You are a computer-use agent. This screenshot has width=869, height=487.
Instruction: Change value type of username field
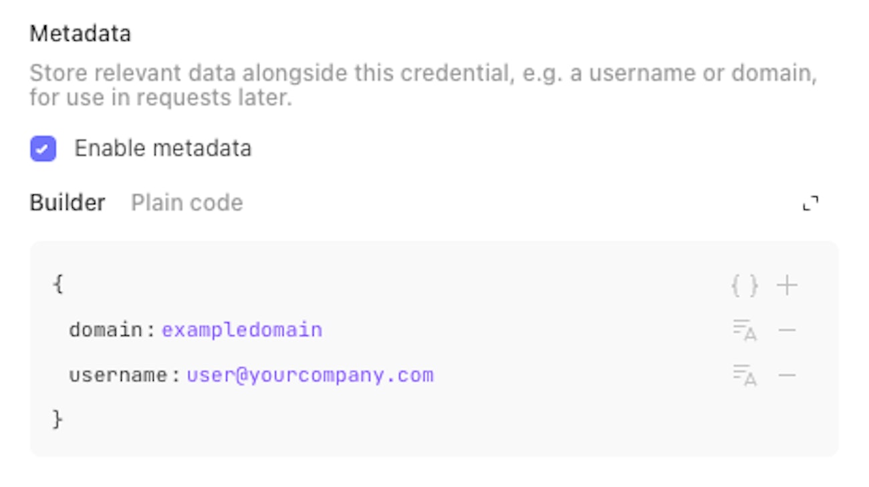(745, 375)
